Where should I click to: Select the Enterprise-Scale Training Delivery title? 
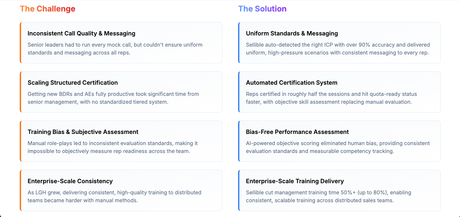[295, 181]
